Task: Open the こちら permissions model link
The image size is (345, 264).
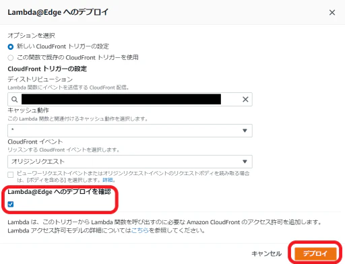Action: [x=140, y=230]
